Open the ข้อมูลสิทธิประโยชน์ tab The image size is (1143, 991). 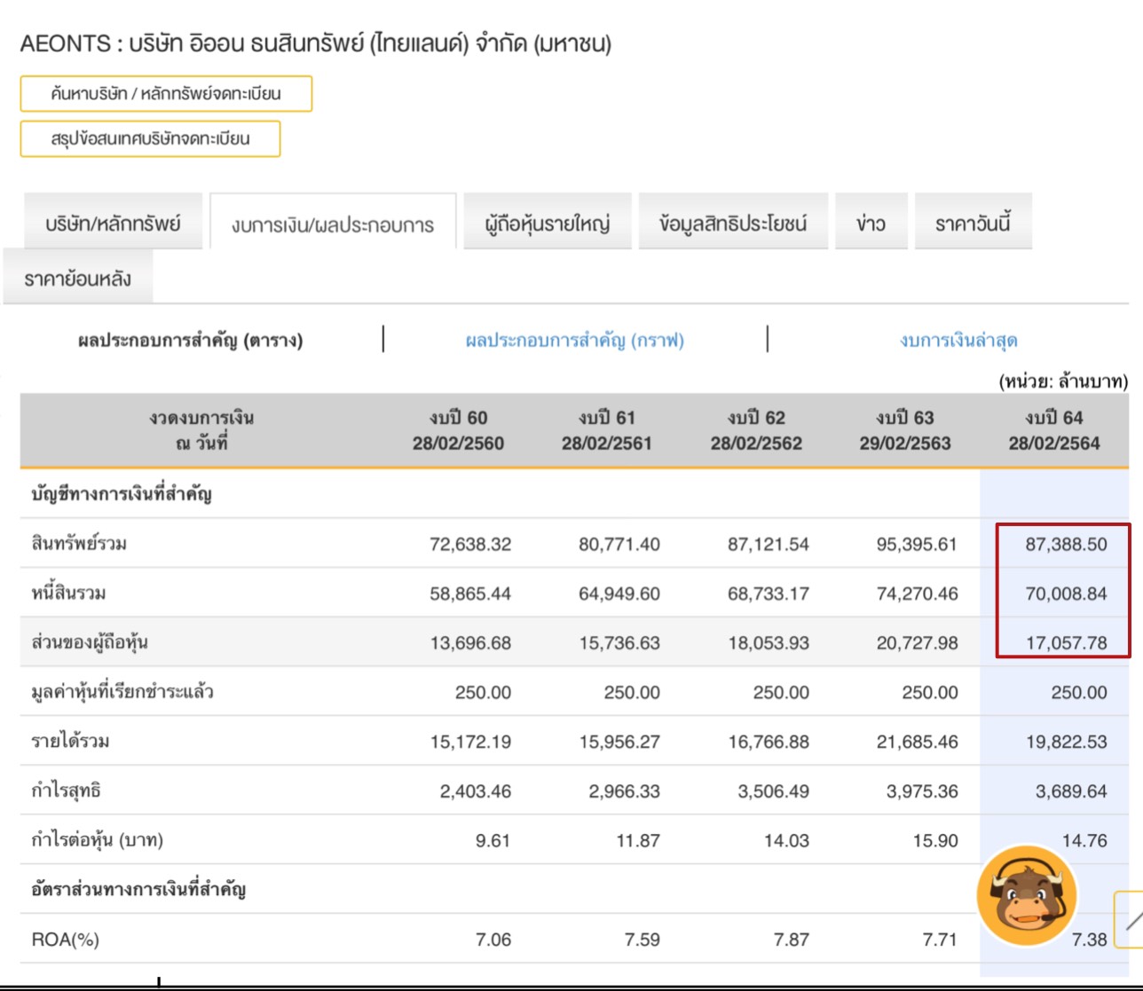tap(732, 223)
